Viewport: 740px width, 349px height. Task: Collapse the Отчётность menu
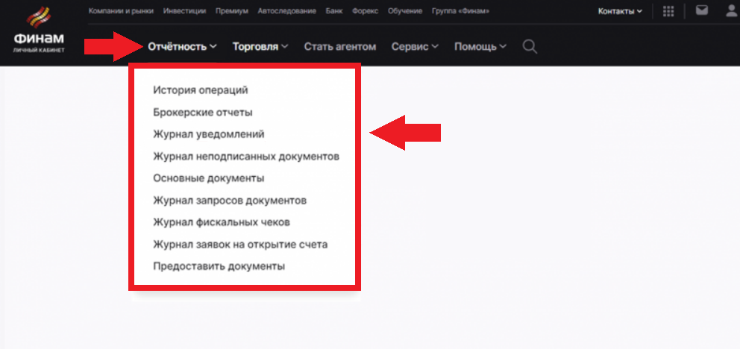tap(182, 46)
